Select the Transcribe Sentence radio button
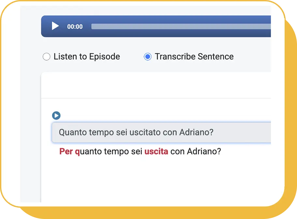The width and height of the screenshot is (297, 219). pos(148,56)
